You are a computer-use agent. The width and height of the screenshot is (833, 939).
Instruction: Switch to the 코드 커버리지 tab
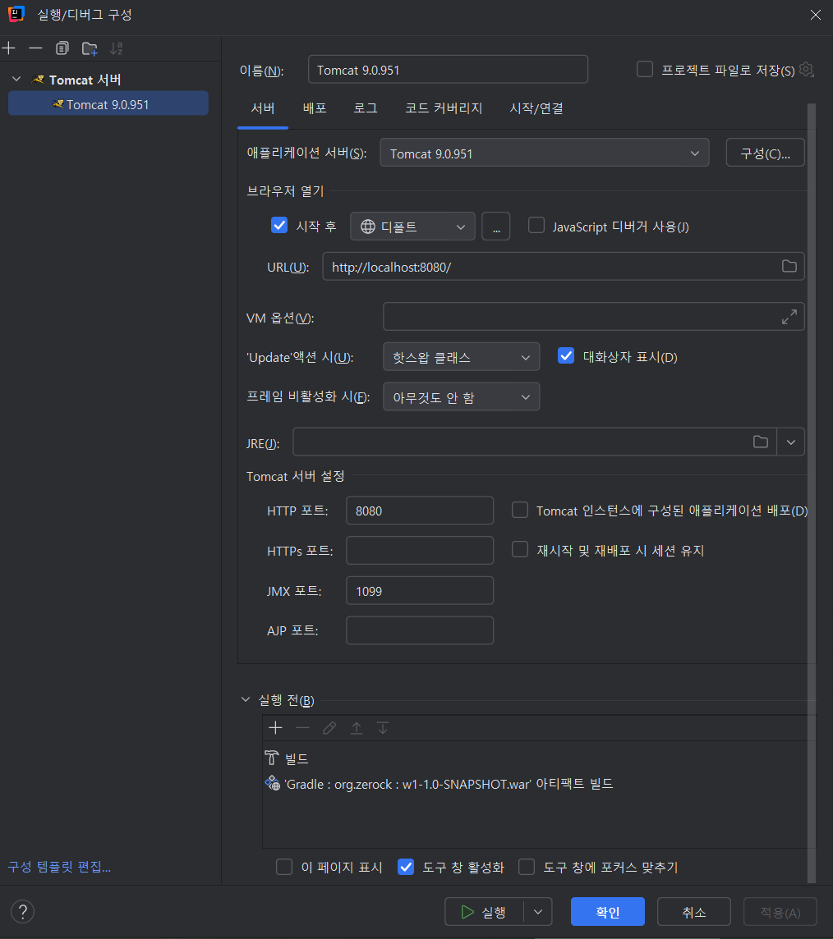444,108
